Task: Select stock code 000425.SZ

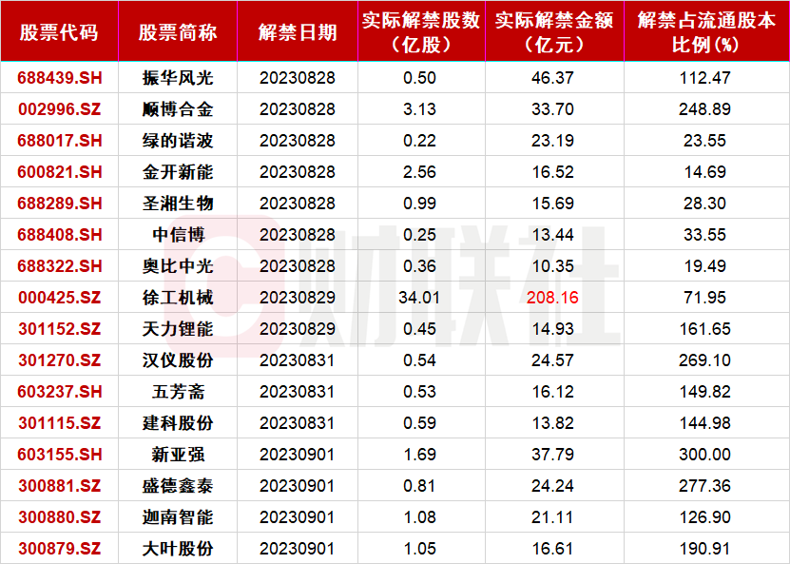Action: [x=60, y=298]
